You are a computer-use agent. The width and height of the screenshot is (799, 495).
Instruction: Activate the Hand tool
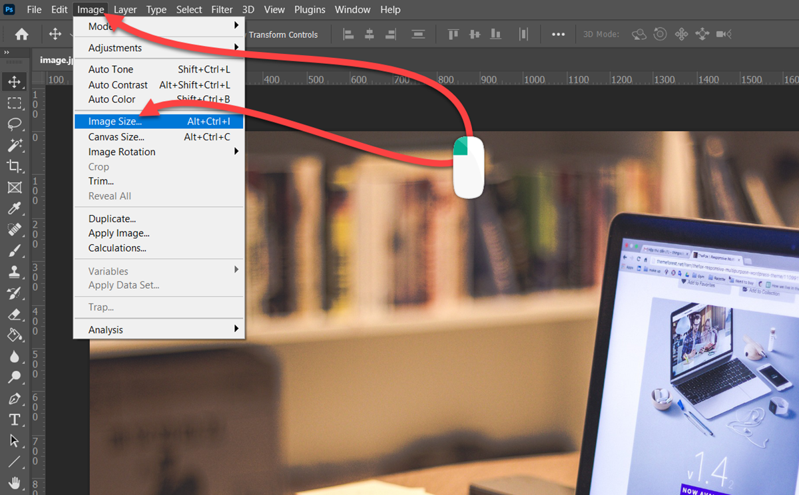pos(14,482)
